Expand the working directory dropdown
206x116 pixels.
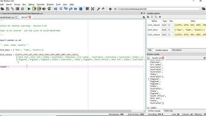point(200,9)
